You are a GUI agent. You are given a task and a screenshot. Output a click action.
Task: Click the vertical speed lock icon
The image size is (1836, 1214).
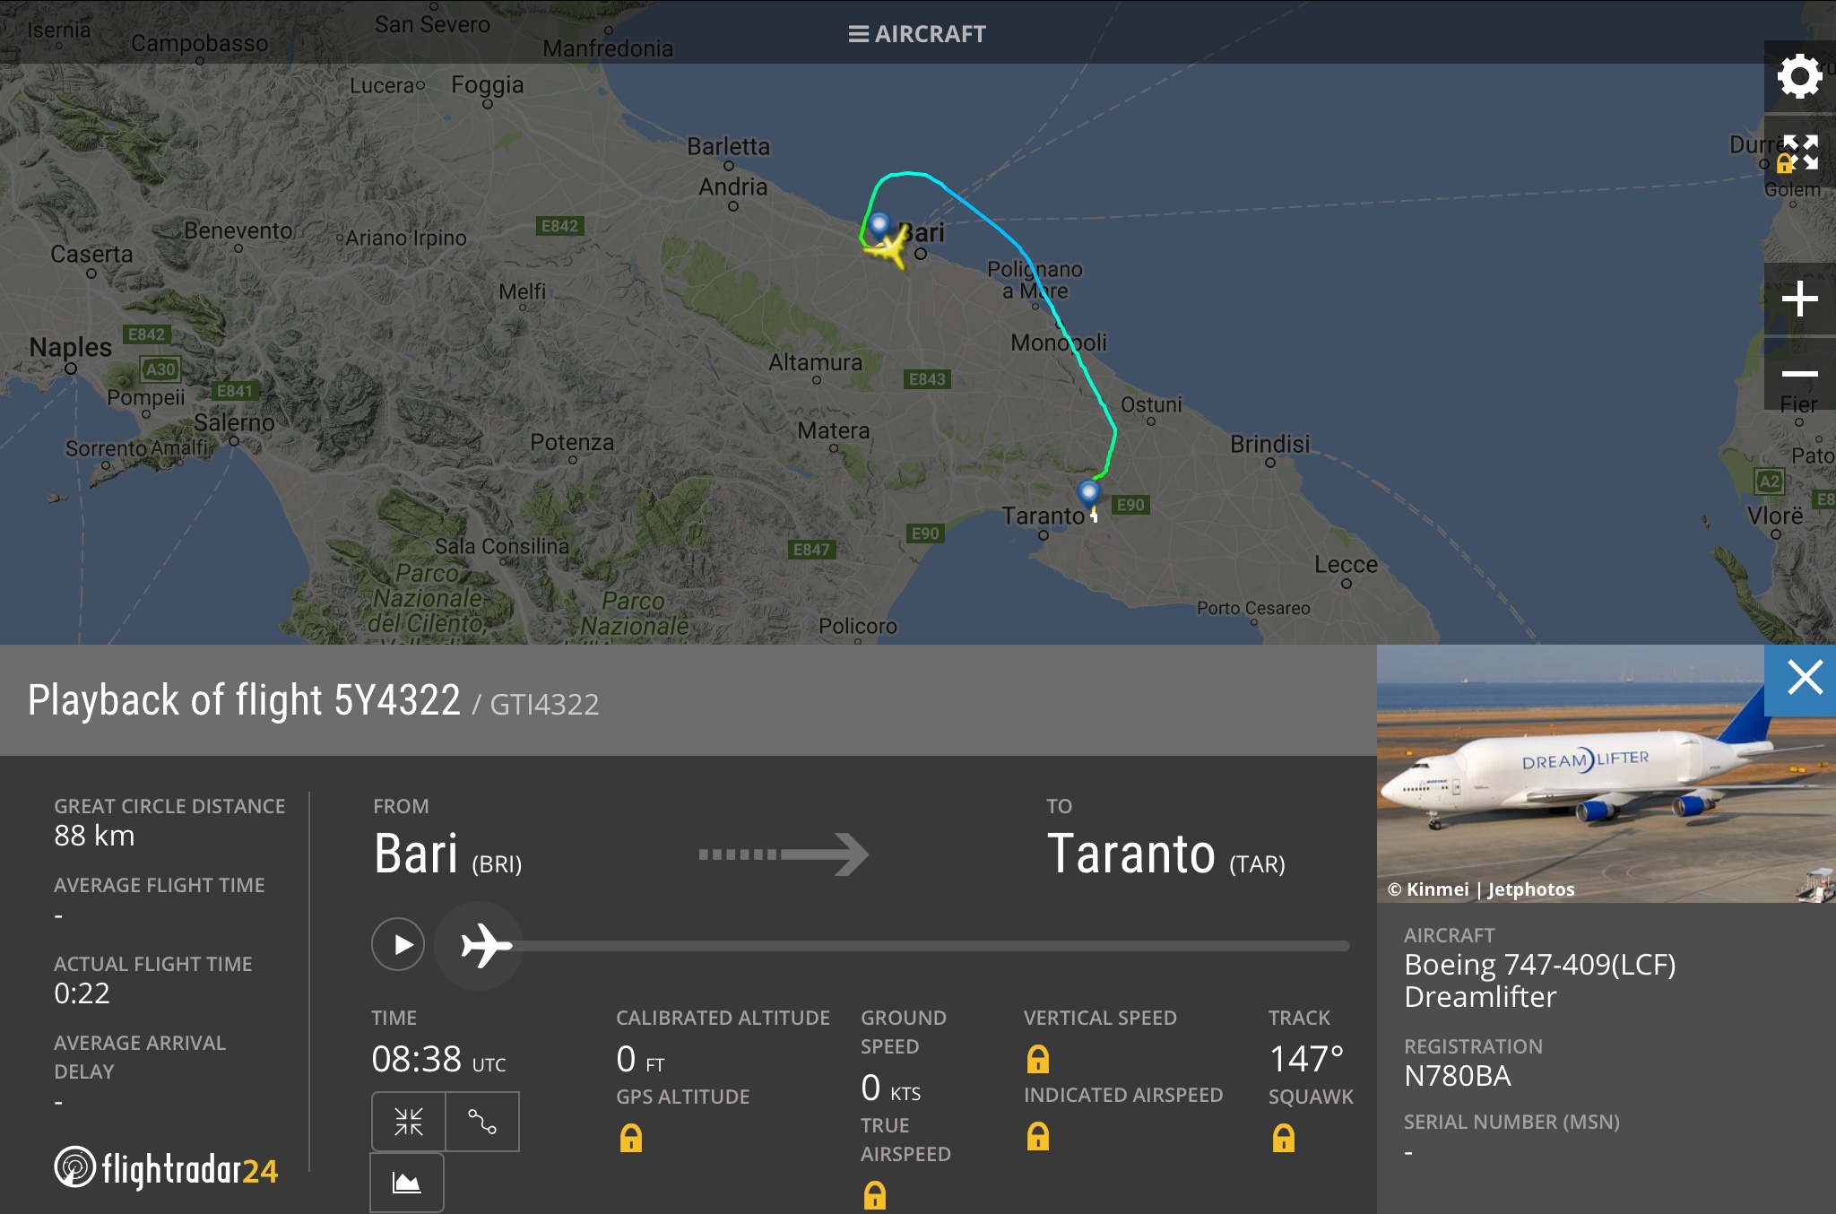click(x=1038, y=1059)
